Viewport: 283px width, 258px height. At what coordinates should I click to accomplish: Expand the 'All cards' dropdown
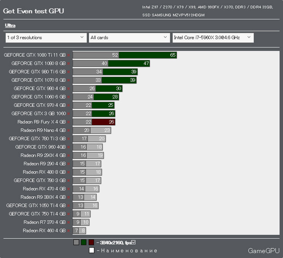point(129,38)
